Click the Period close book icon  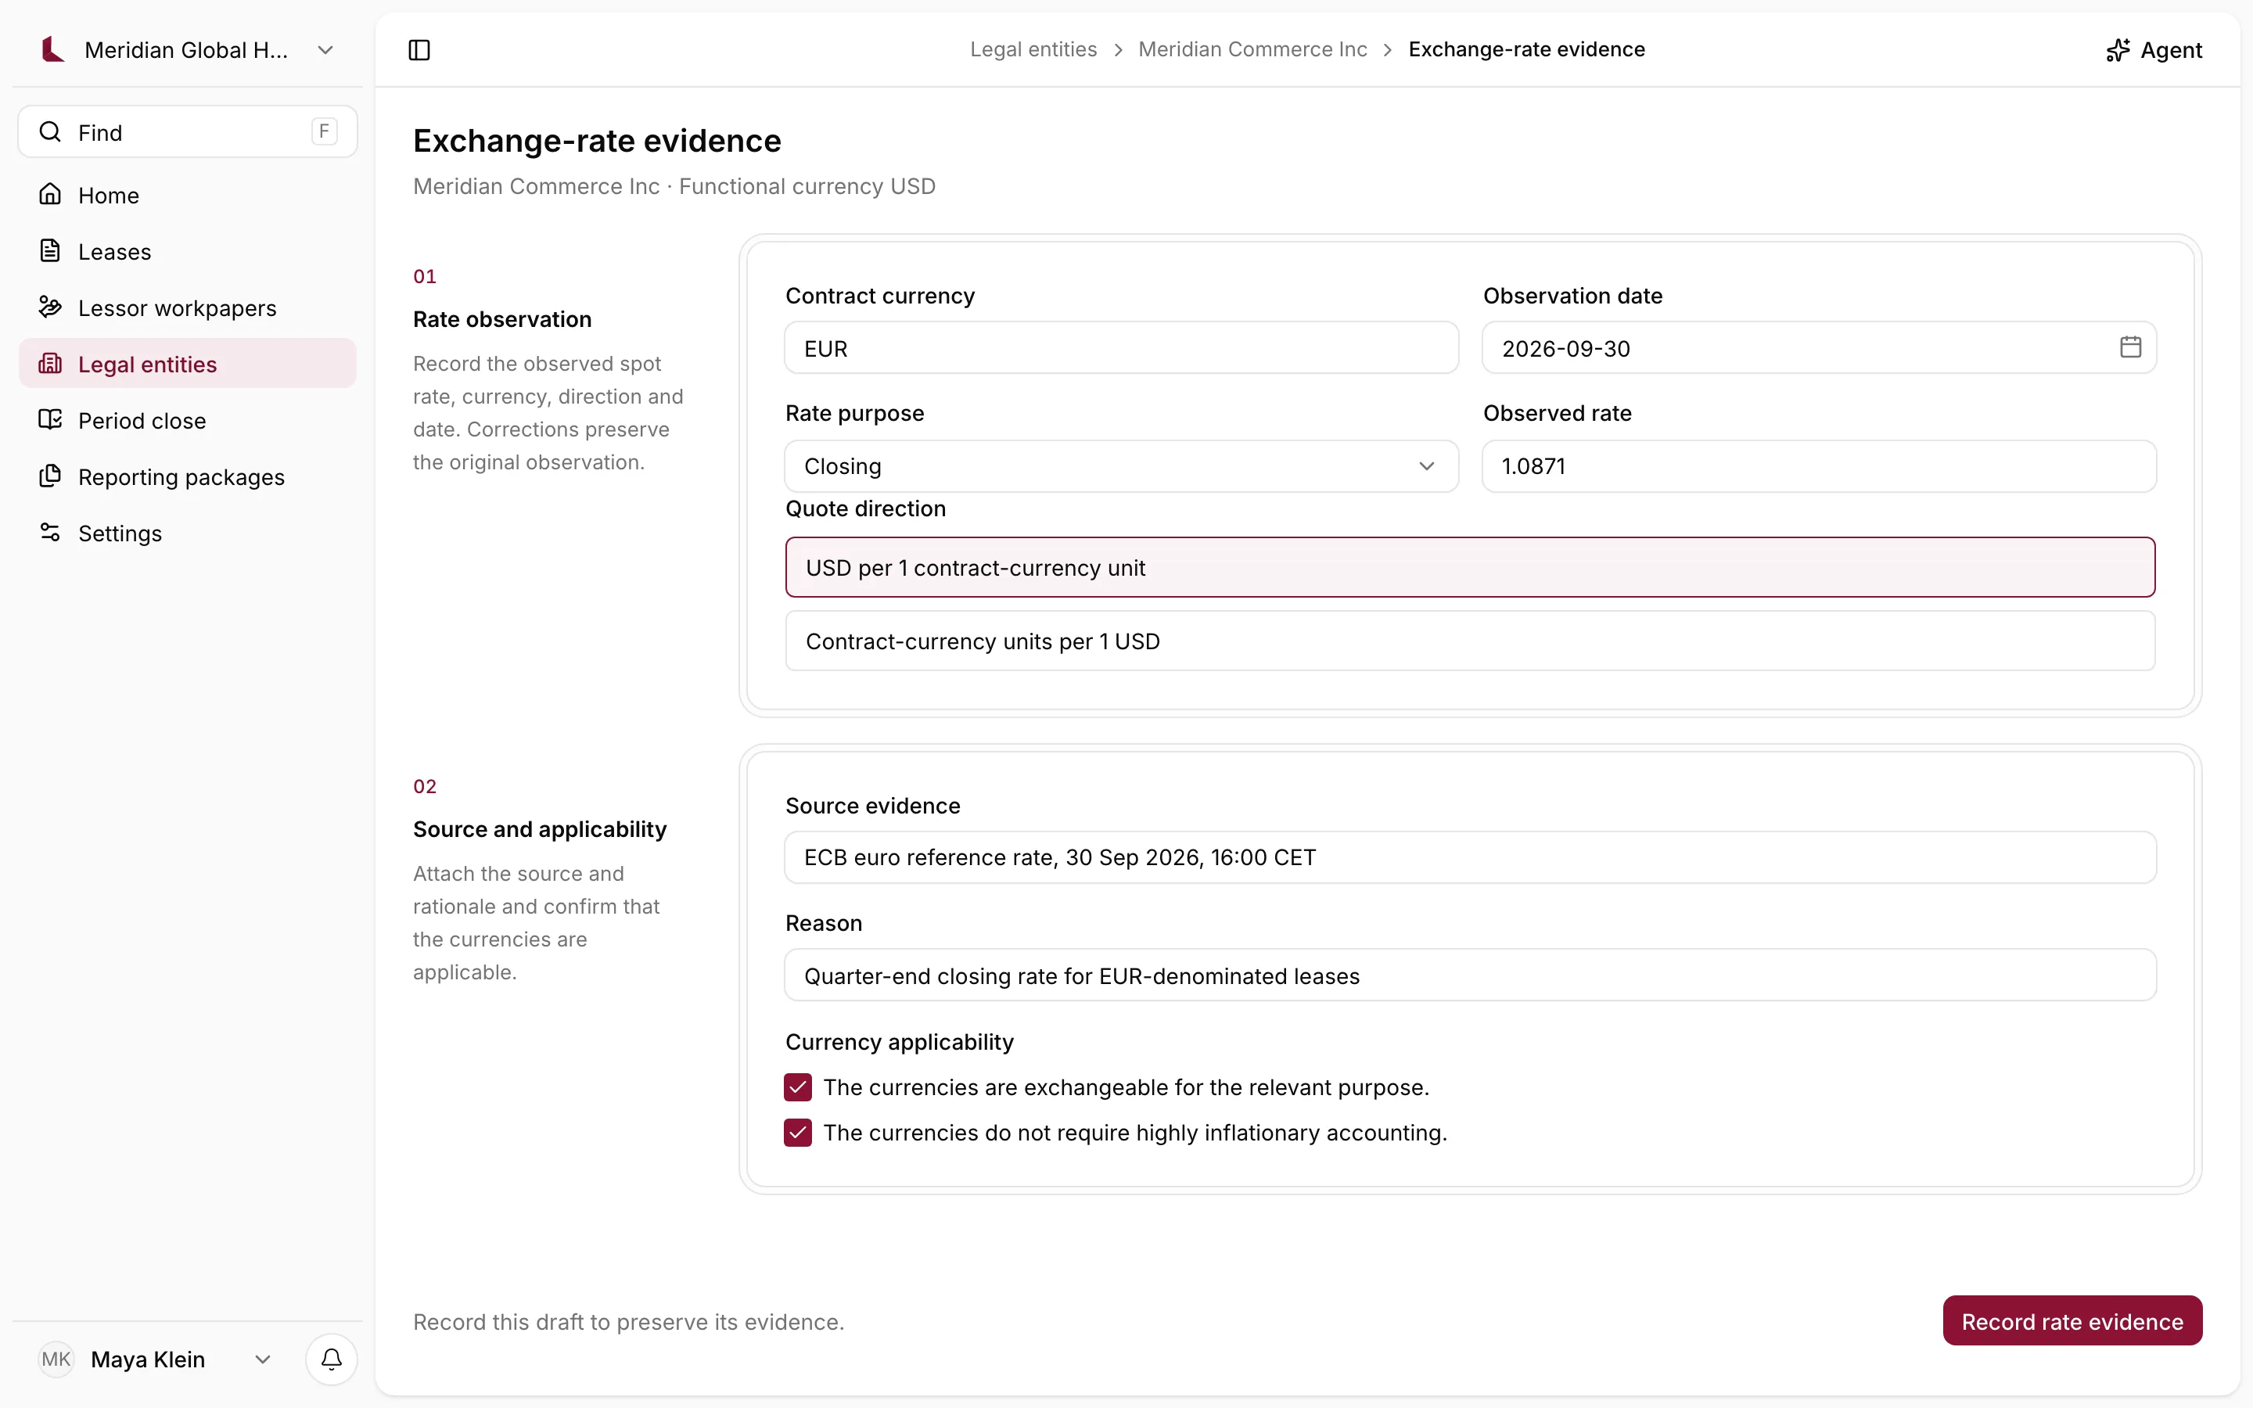click(x=50, y=419)
